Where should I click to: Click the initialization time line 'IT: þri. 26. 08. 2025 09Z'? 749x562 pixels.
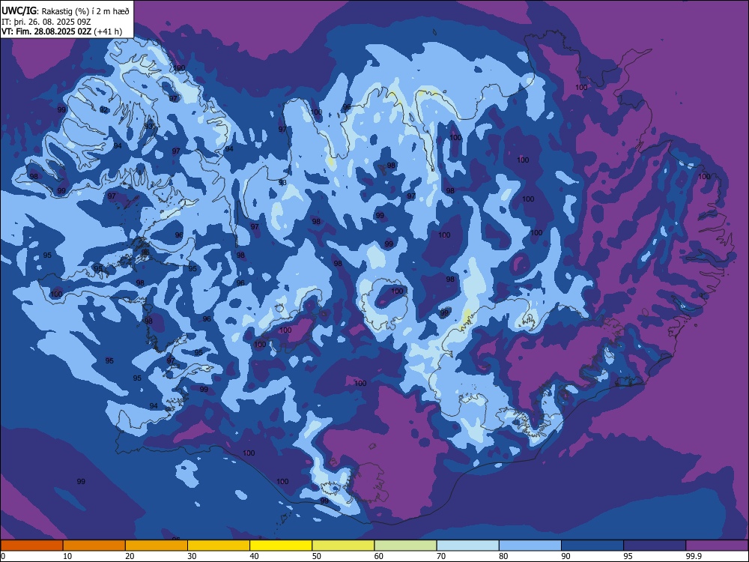46,22
